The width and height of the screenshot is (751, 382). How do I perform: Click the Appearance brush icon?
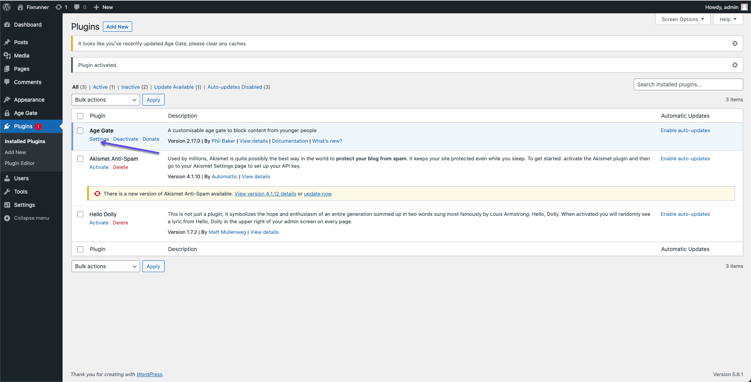tap(7, 100)
